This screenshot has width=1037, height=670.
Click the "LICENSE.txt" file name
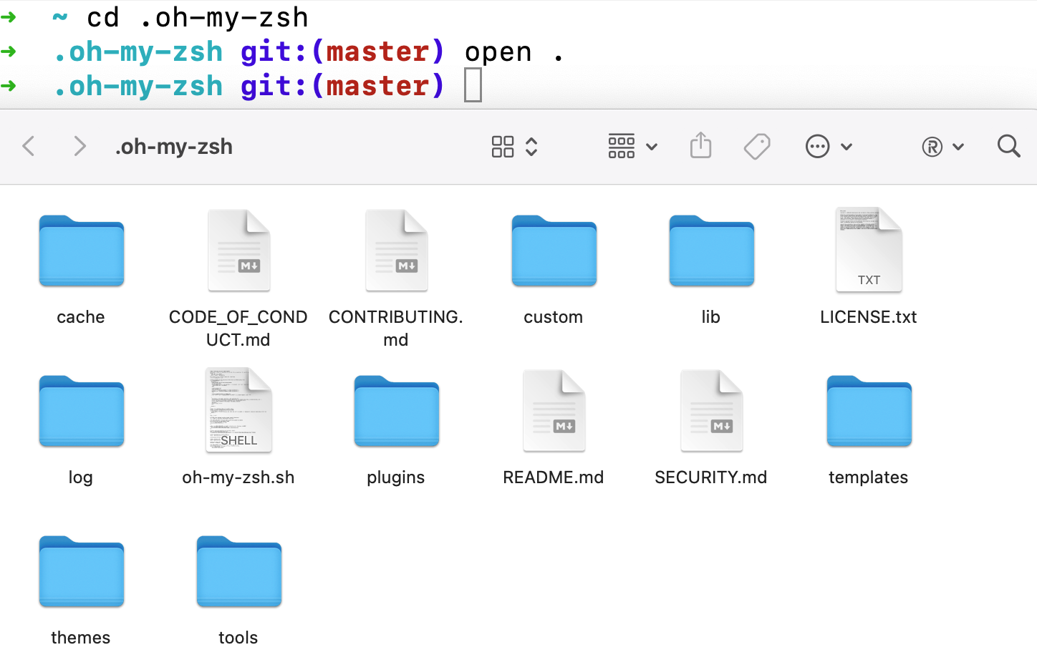pos(869,317)
